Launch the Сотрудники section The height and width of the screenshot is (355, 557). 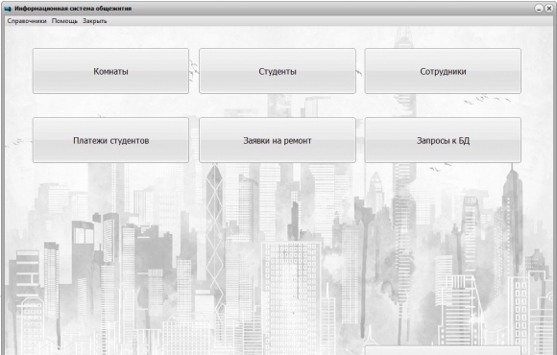443,71
